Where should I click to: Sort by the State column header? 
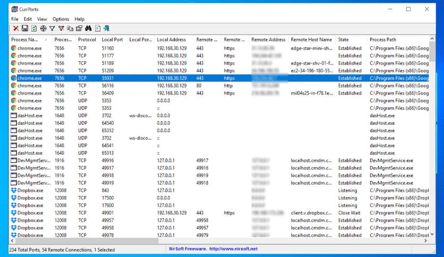click(x=351, y=40)
